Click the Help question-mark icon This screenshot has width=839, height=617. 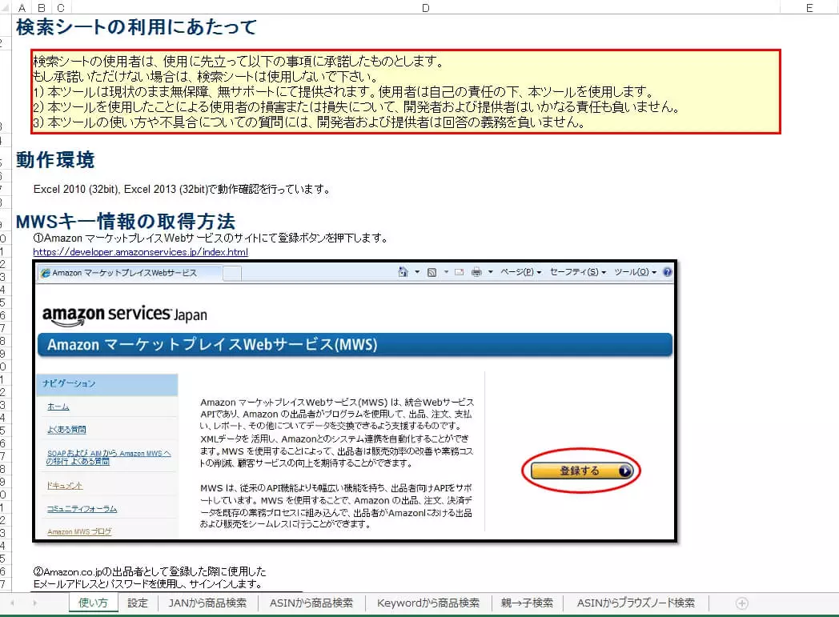[667, 271]
